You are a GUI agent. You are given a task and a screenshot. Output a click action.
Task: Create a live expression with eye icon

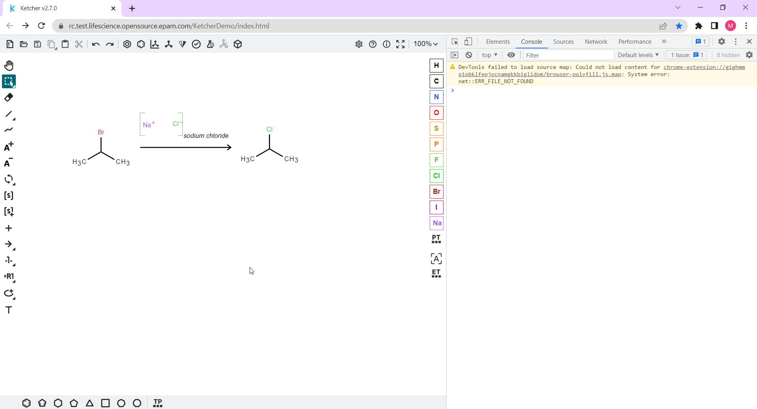pyautogui.click(x=511, y=55)
